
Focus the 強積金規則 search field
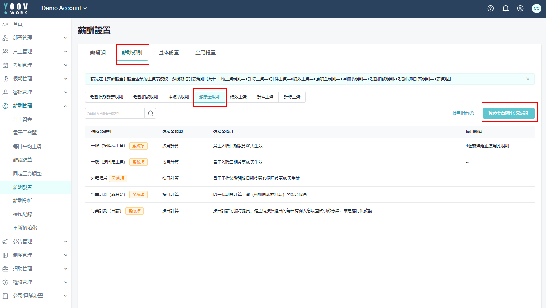click(x=115, y=113)
